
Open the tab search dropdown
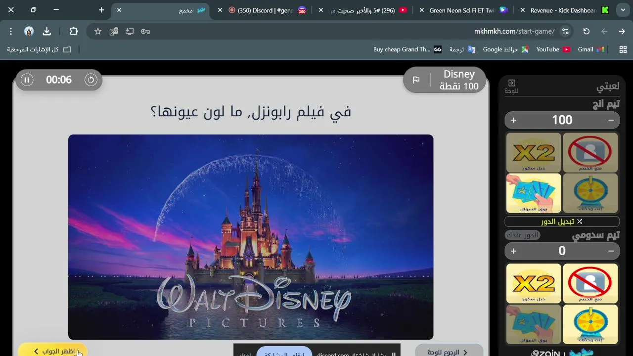[x=623, y=10]
